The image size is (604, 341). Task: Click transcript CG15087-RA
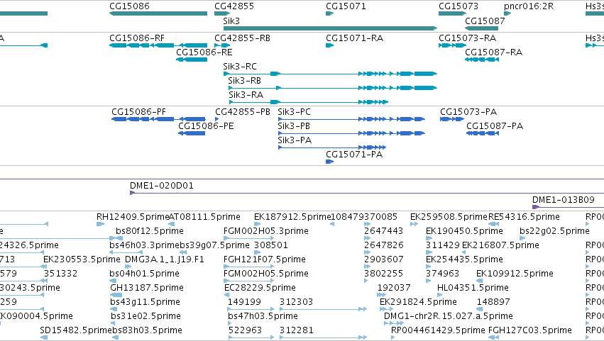(x=493, y=52)
